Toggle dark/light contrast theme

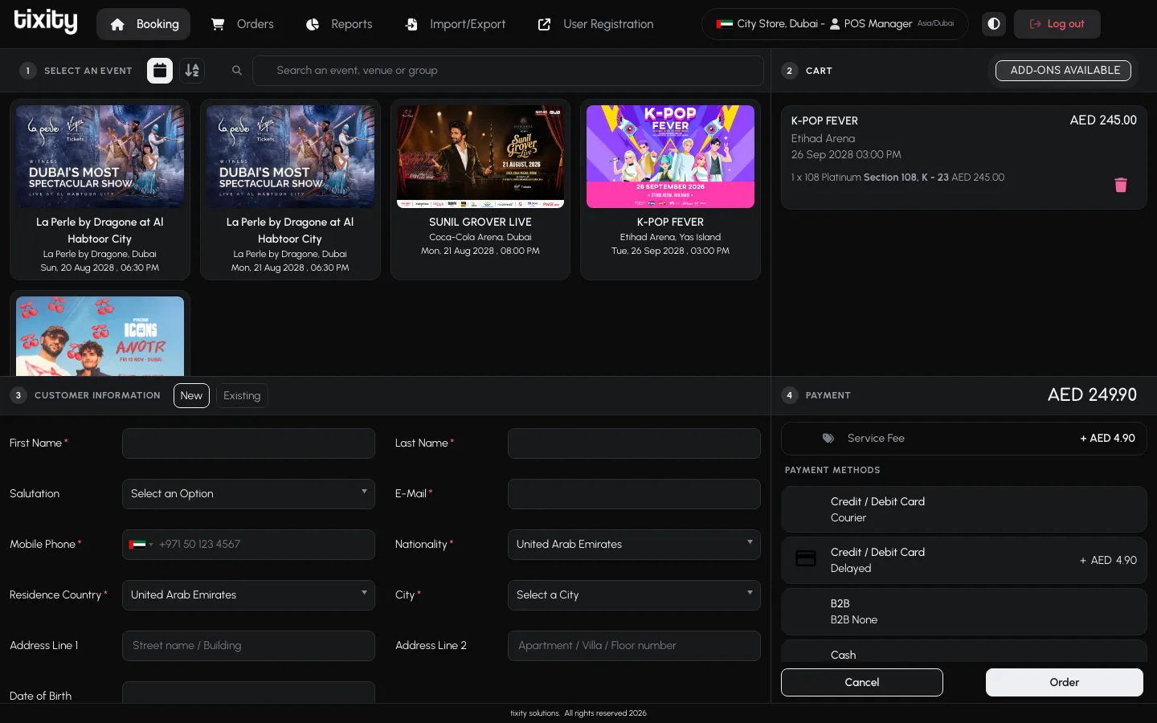994,24
